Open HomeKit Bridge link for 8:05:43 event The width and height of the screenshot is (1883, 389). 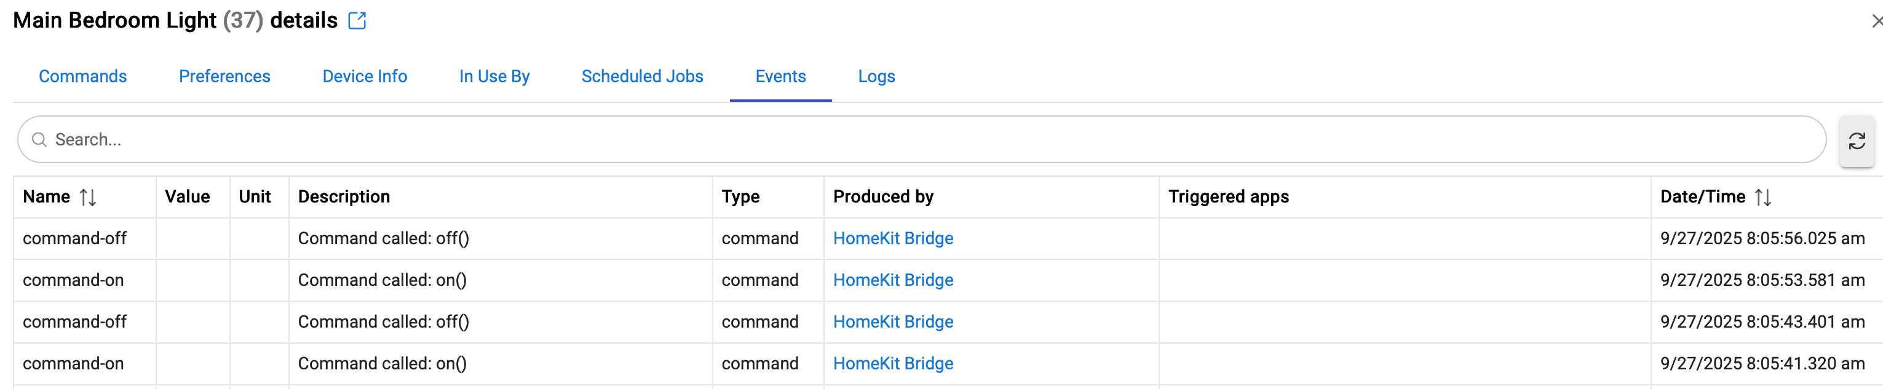pyautogui.click(x=892, y=322)
